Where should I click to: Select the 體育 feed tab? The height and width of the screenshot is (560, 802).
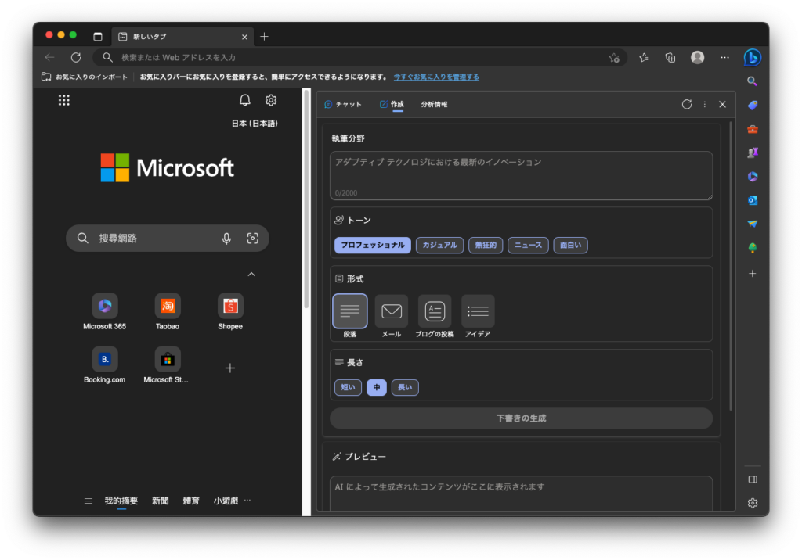(191, 501)
